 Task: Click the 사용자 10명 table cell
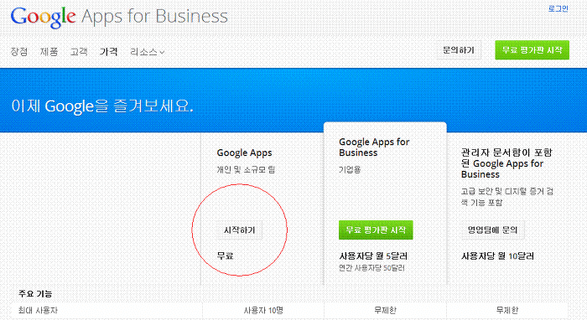tap(263, 310)
